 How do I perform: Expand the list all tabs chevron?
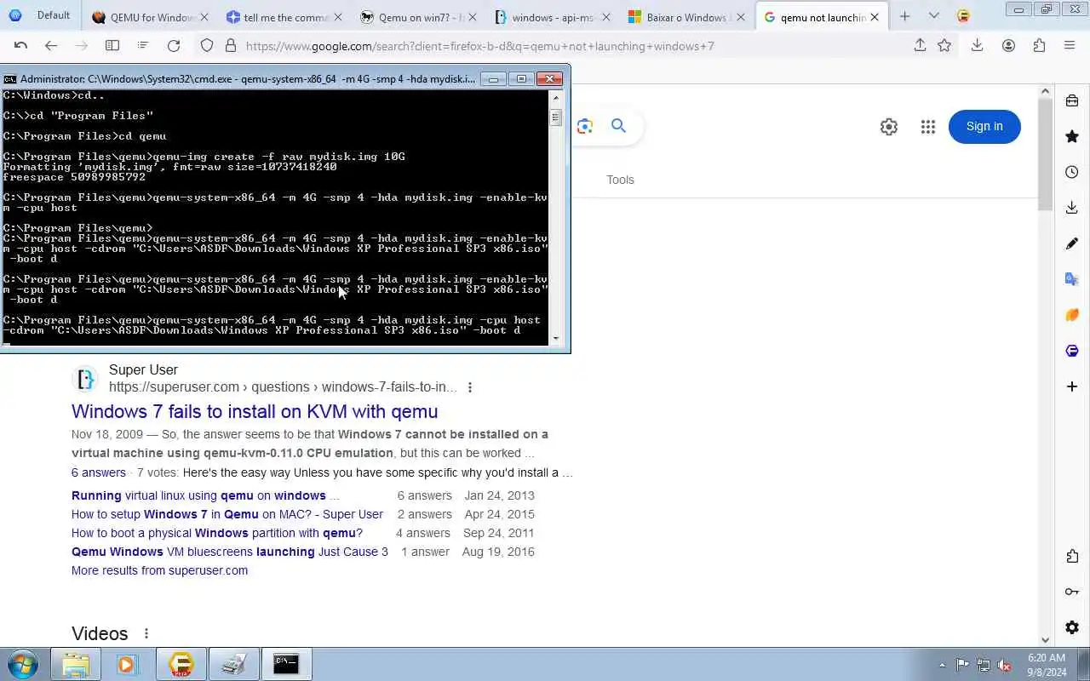(934, 16)
